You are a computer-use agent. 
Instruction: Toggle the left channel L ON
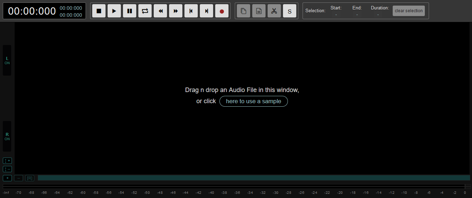(x=7, y=60)
